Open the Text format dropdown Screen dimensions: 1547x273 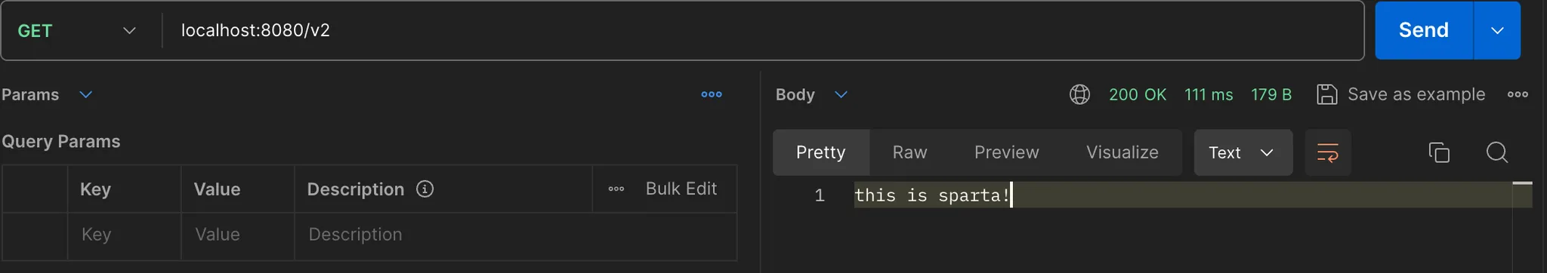[x=1243, y=152]
